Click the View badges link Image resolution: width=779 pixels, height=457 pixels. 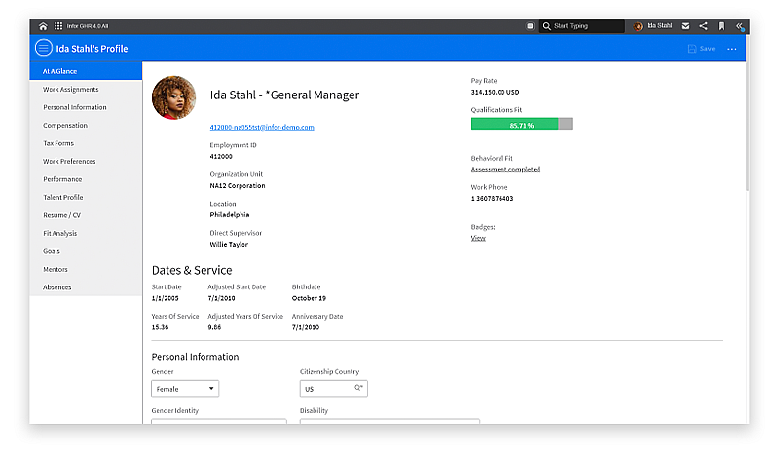[478, 238]
